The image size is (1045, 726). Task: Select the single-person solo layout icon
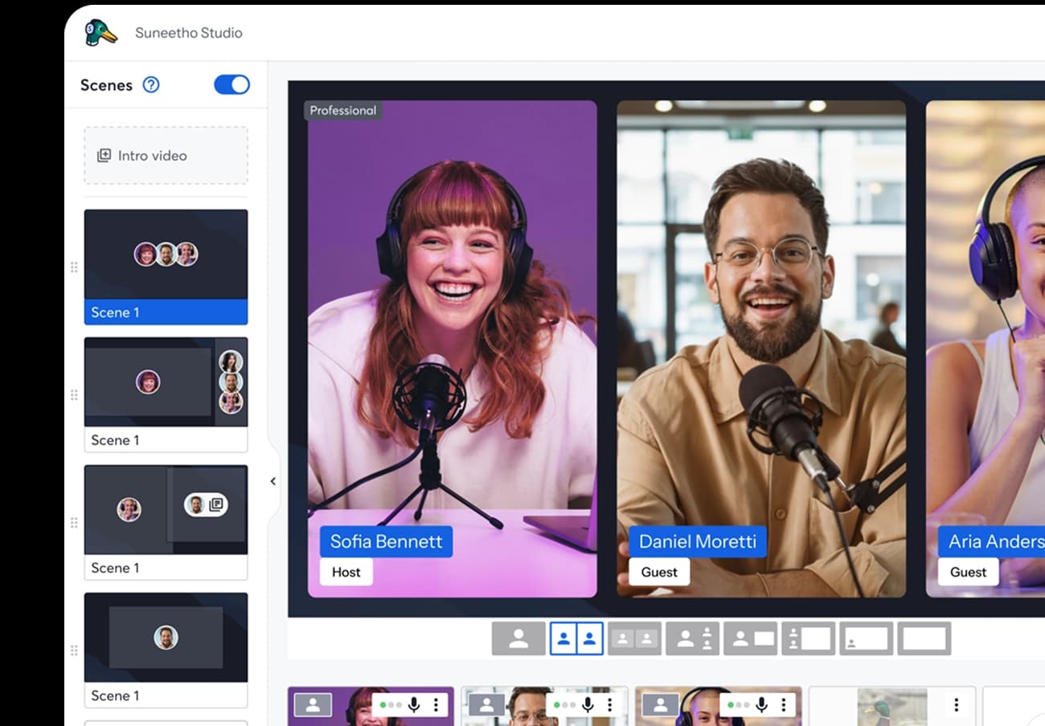tap(518, 639)
